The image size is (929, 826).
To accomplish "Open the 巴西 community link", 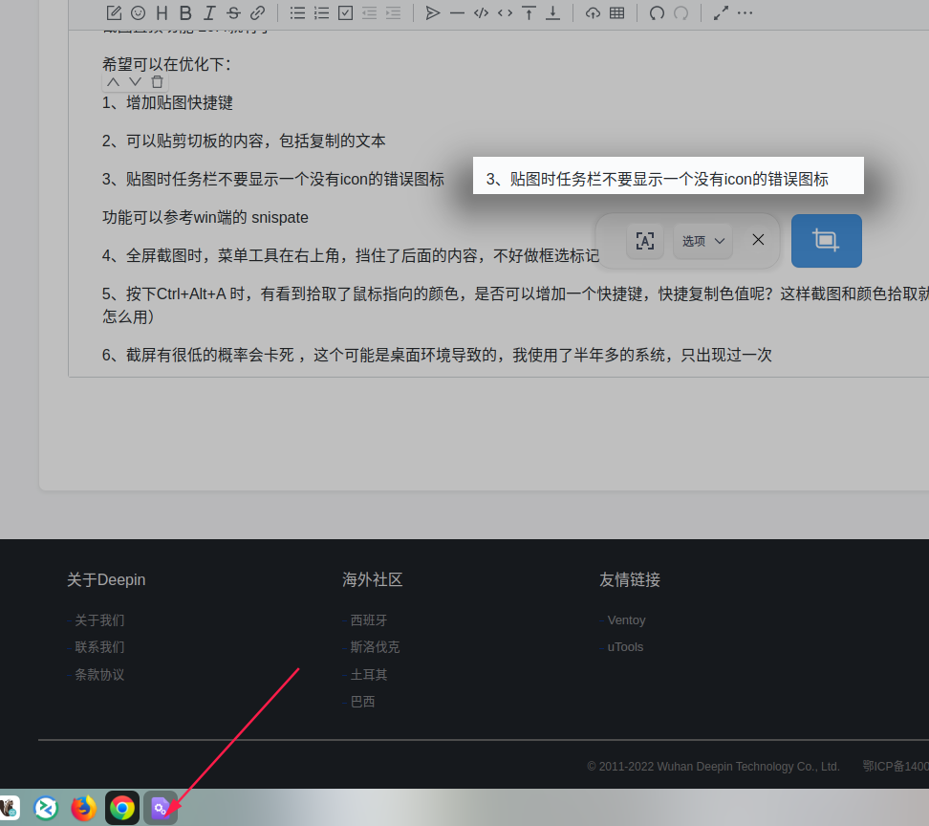I will coord(362,702).
